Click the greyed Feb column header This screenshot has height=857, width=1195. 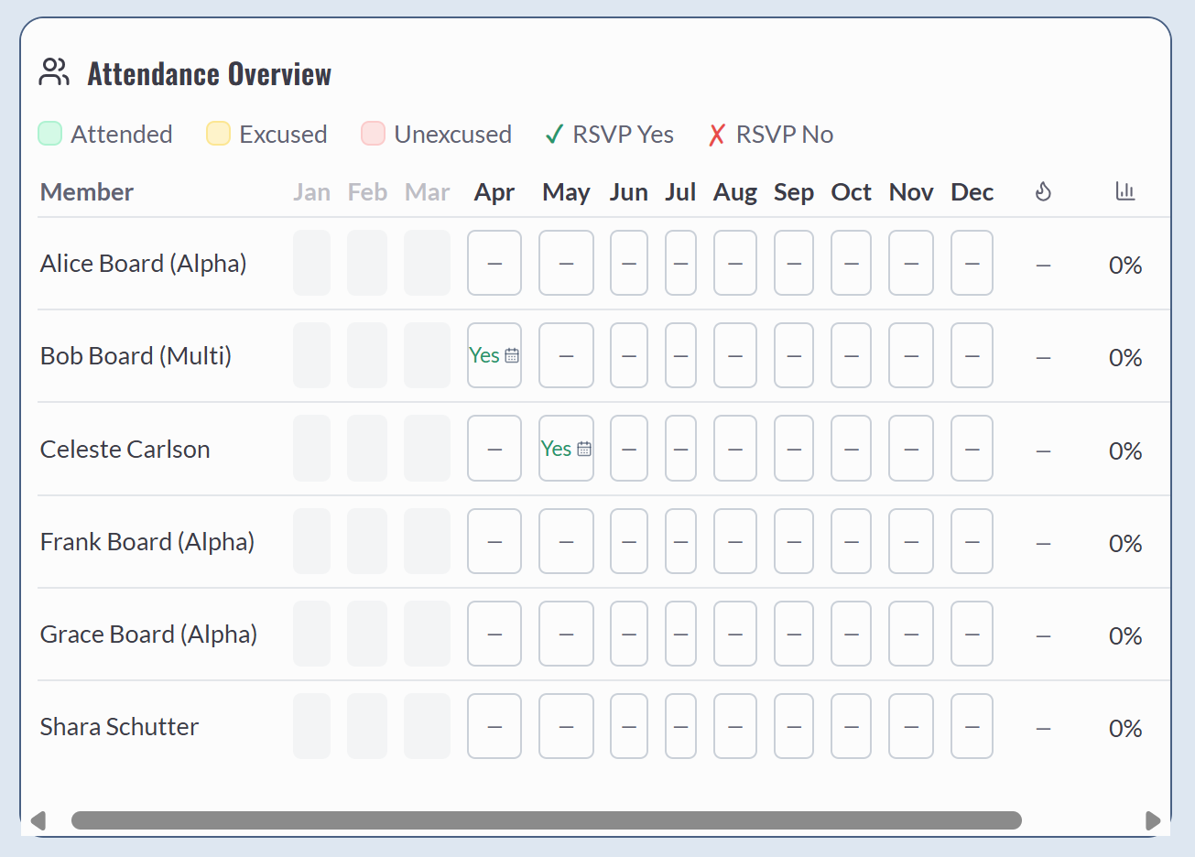point(367,192)
